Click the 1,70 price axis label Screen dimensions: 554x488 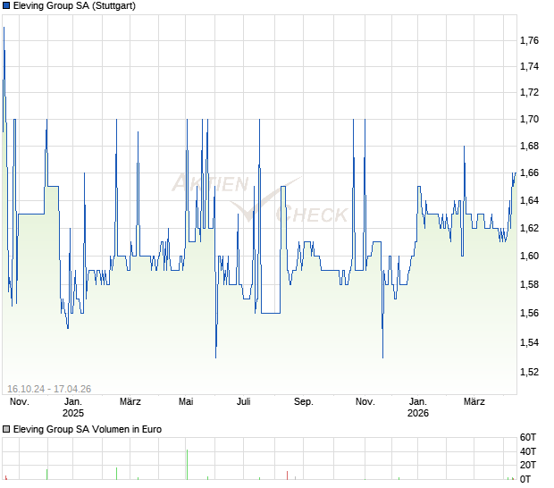tap(529, 119)
